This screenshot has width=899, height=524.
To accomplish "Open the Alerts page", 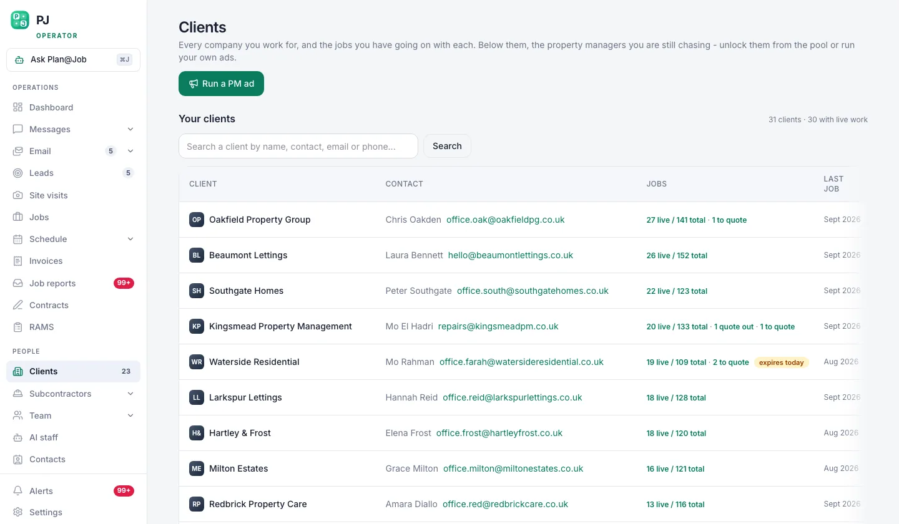I will [x=73, y=491].
